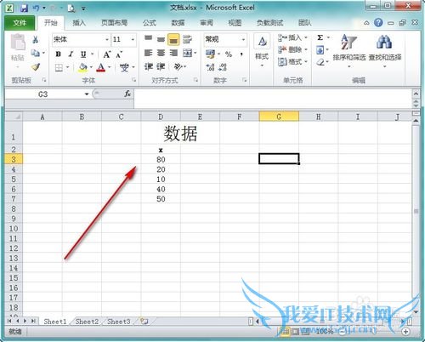Toggle Underline formatting
This screenshot has height=342, width=425.
pos(83,54)
